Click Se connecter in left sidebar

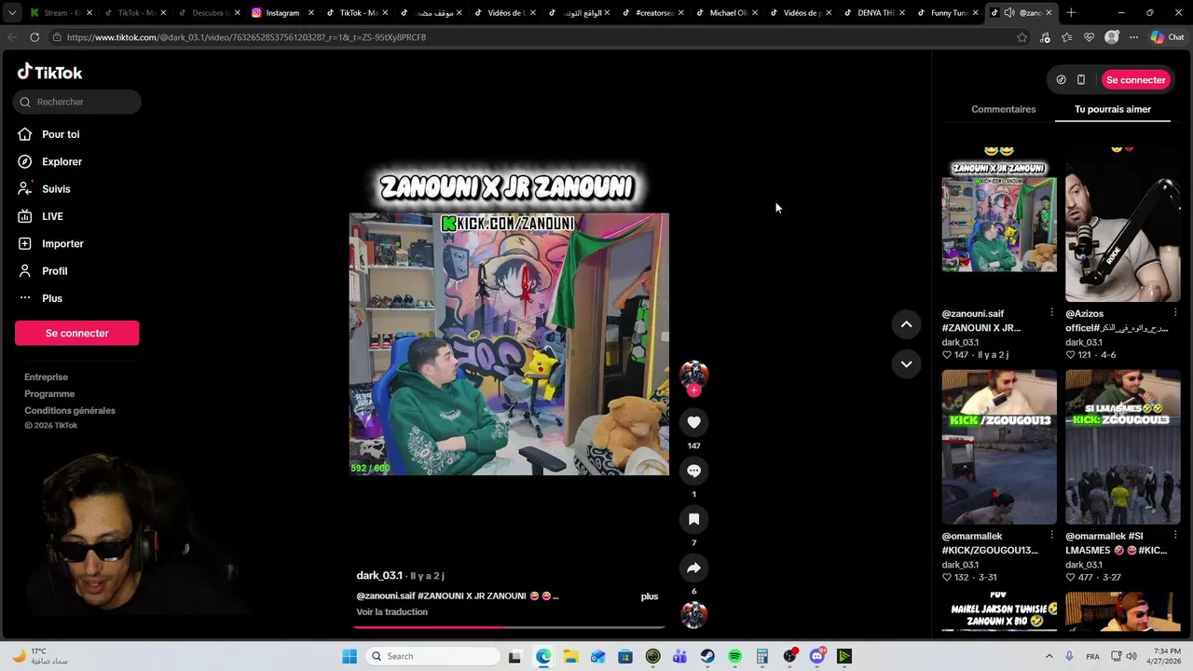[76, 333]
